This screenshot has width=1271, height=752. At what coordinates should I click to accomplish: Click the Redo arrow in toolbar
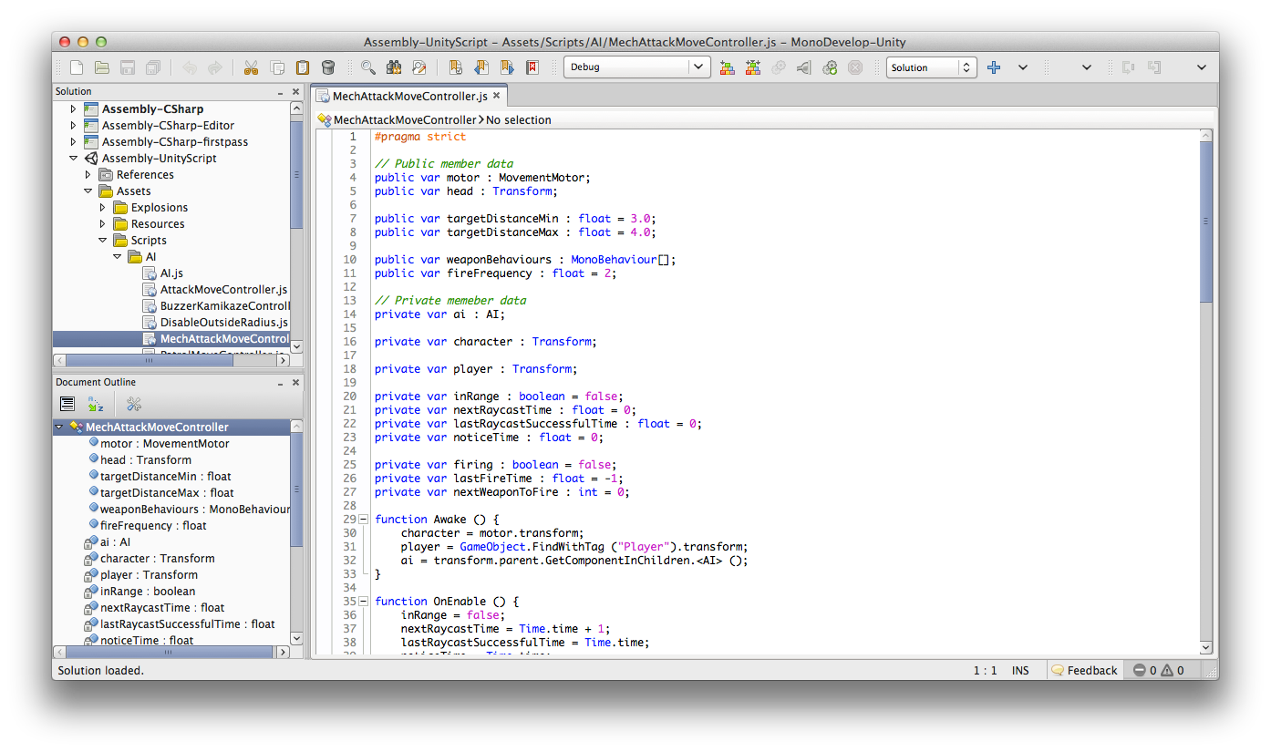[215, 67]
